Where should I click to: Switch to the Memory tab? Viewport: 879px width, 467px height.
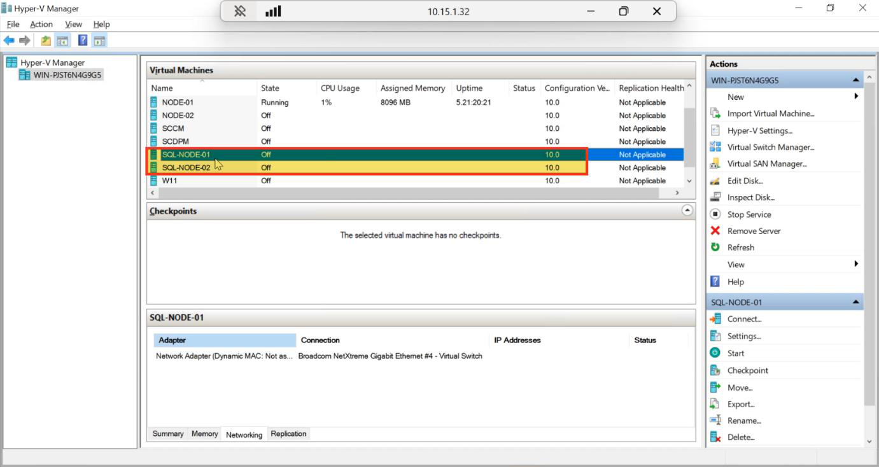(204, 434)
